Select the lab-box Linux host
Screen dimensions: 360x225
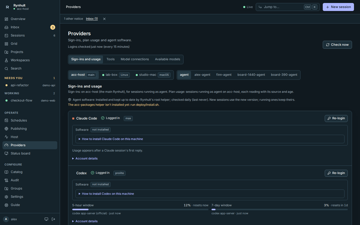[116, 75]
